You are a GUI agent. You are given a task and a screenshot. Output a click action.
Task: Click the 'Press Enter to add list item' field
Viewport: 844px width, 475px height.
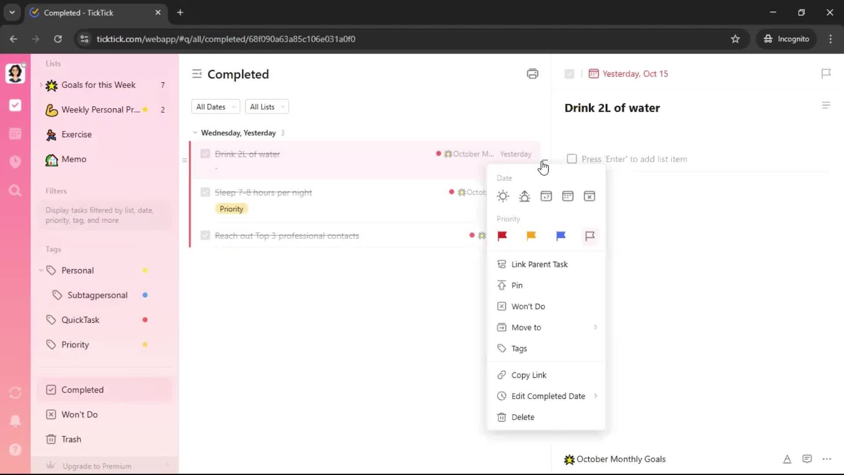coord(634,159)
